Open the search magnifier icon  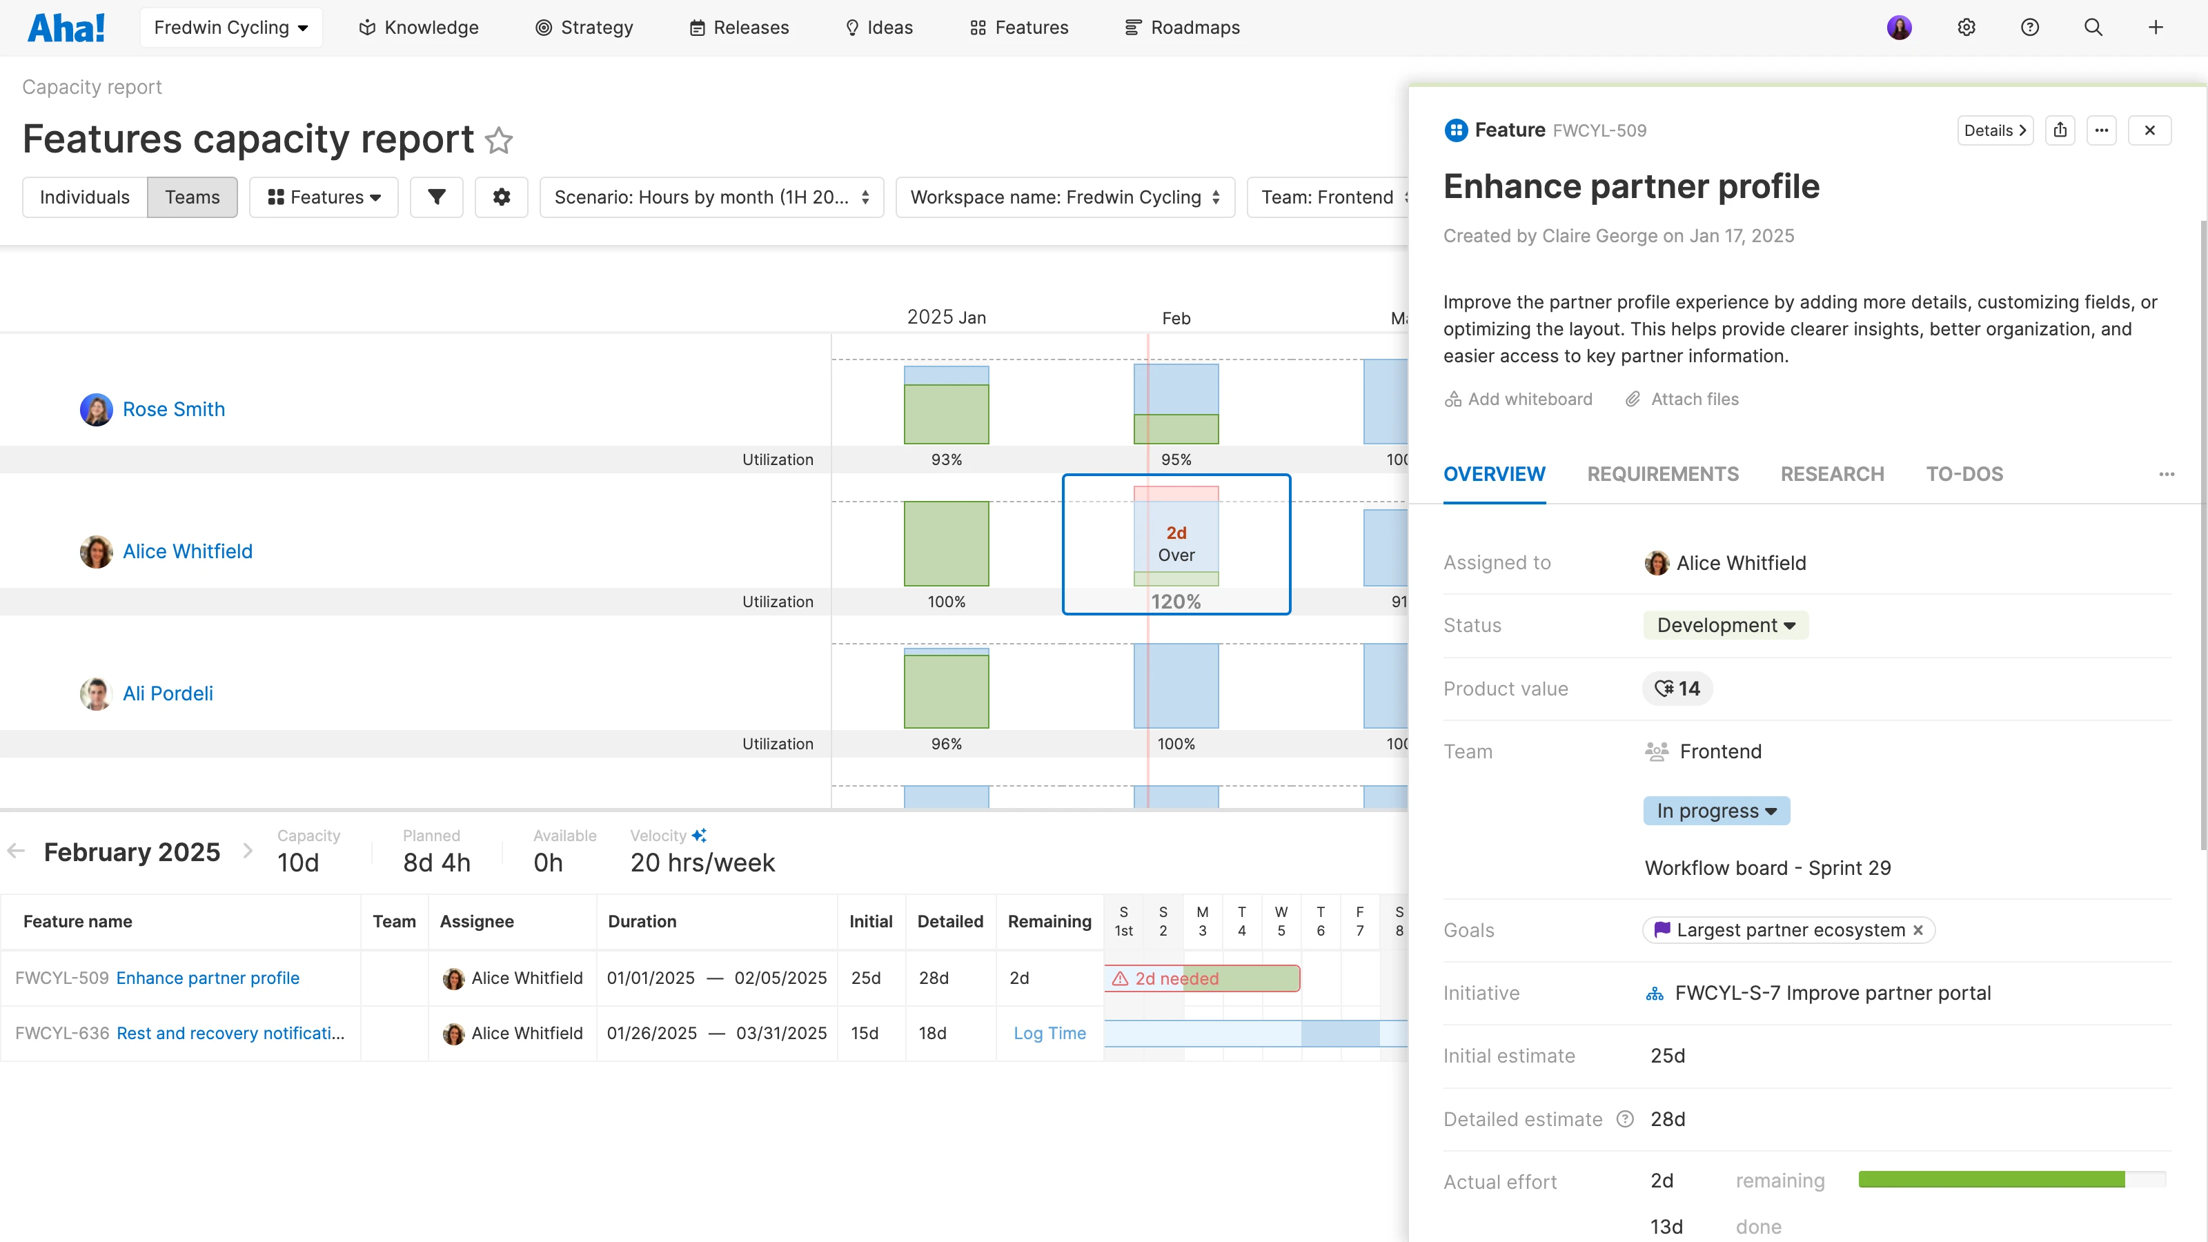(x=2093, y=28)
